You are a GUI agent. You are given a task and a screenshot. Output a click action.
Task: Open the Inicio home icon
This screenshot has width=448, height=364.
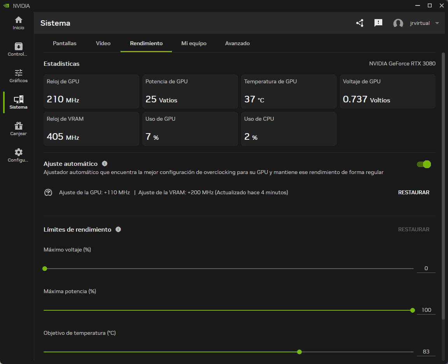(x=18, y=20)
